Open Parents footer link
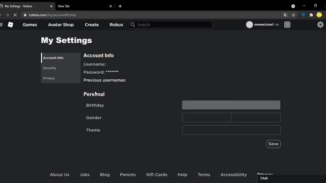 [128, 175]
